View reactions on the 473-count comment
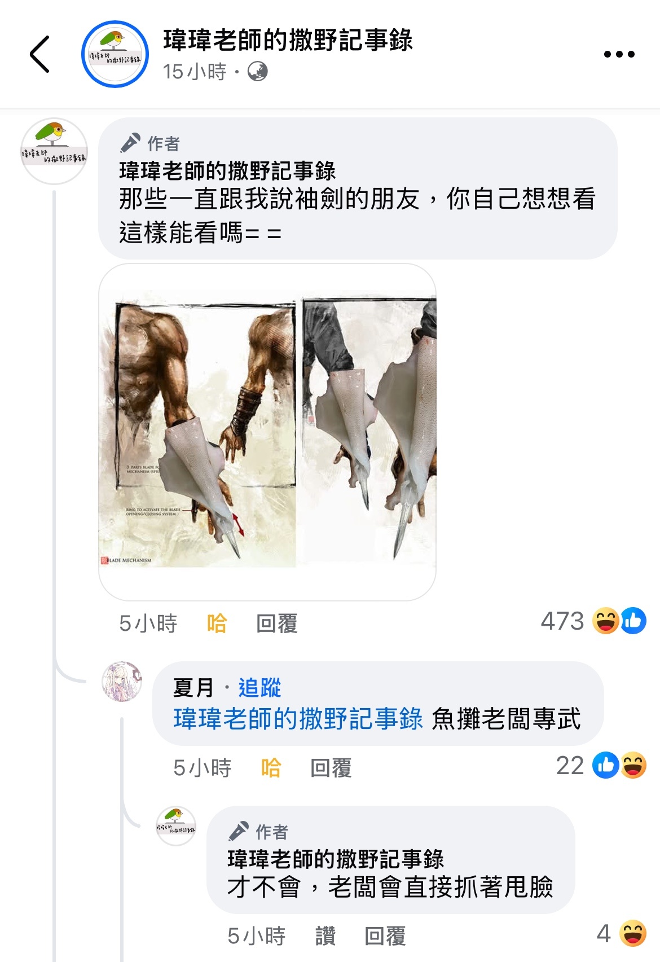The image size is (660, 962). (x=593, y=621)
